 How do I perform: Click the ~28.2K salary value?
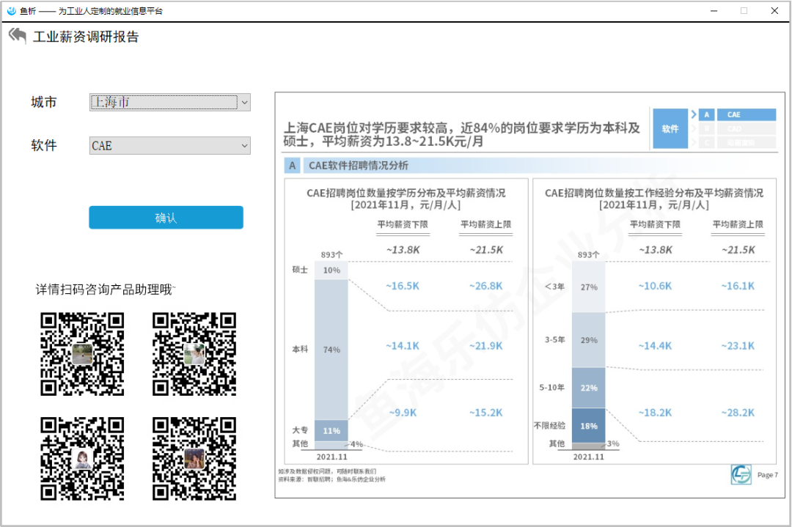coord(738,413)
